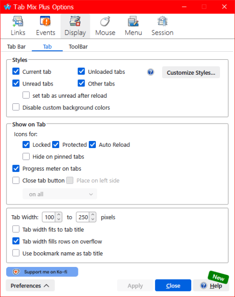This screenshot has height=297, width=235.
Task: Enable set tab as unread after reload
Action: pos(26,95)
